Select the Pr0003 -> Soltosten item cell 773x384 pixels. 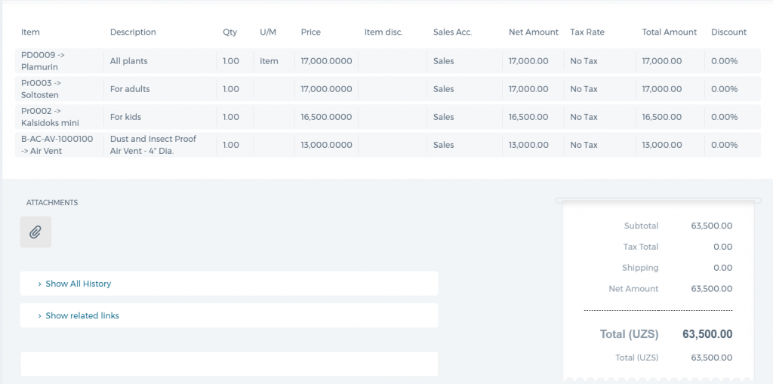[x=60, y=89]
